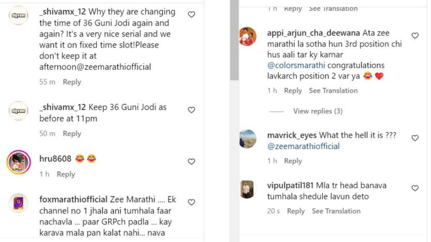
Task: Open @zeemarathiofficial mention in mavrick_eyes' comment
Action: tap(303, 146)
